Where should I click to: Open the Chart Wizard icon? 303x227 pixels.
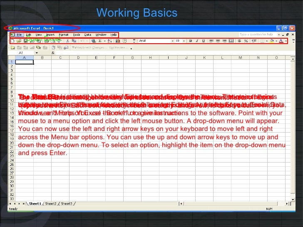tap(118, 41)
